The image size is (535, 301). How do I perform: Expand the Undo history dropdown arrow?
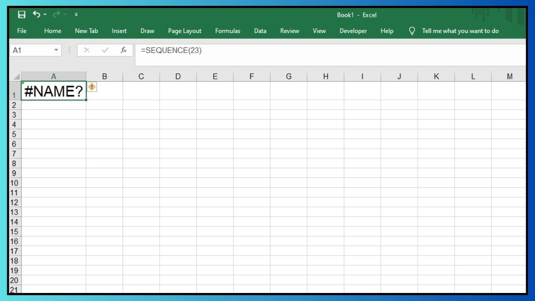click(x=45, y=15)
